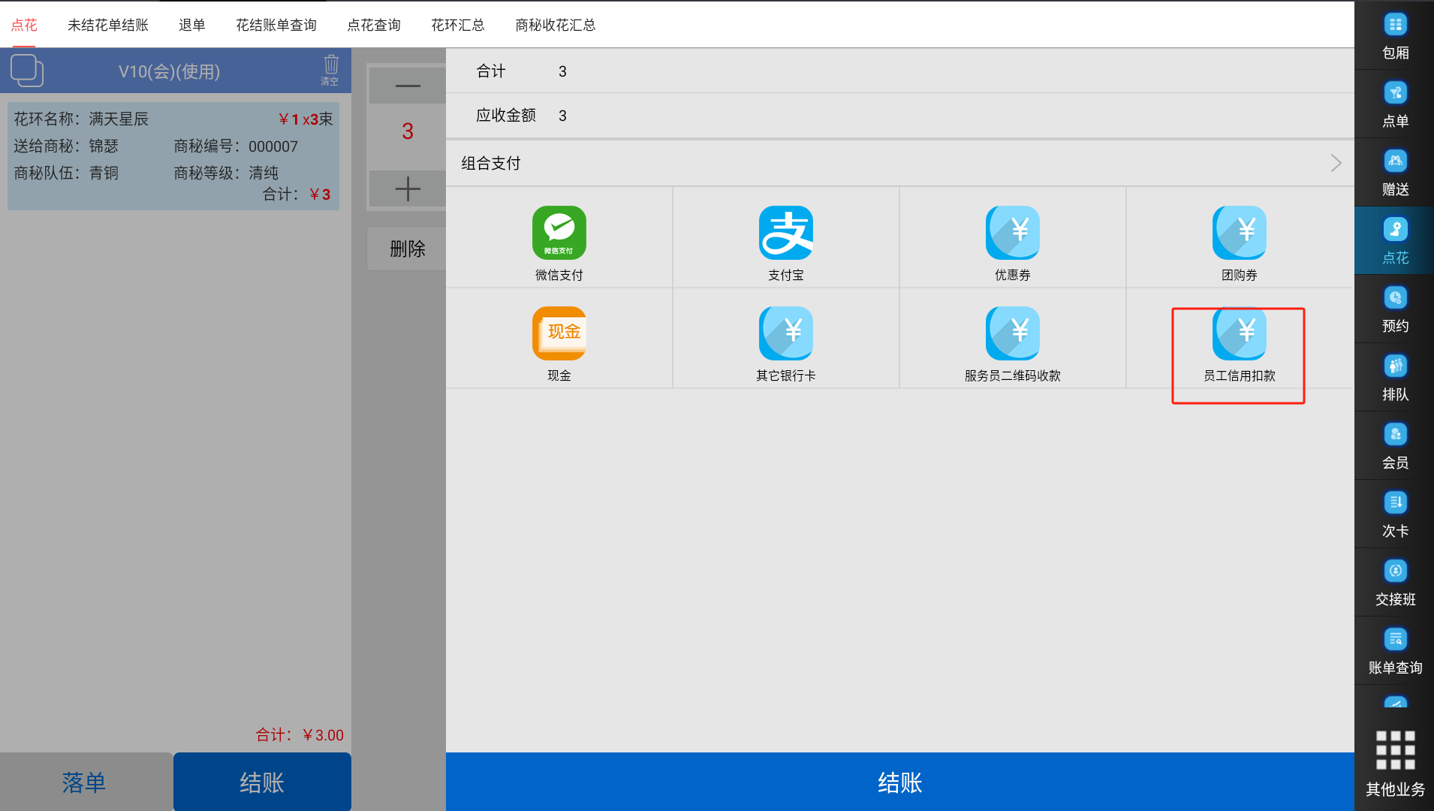Open the 点单 sidebar section
This screenshot has width=1434, height=811.
(1395, 104)
